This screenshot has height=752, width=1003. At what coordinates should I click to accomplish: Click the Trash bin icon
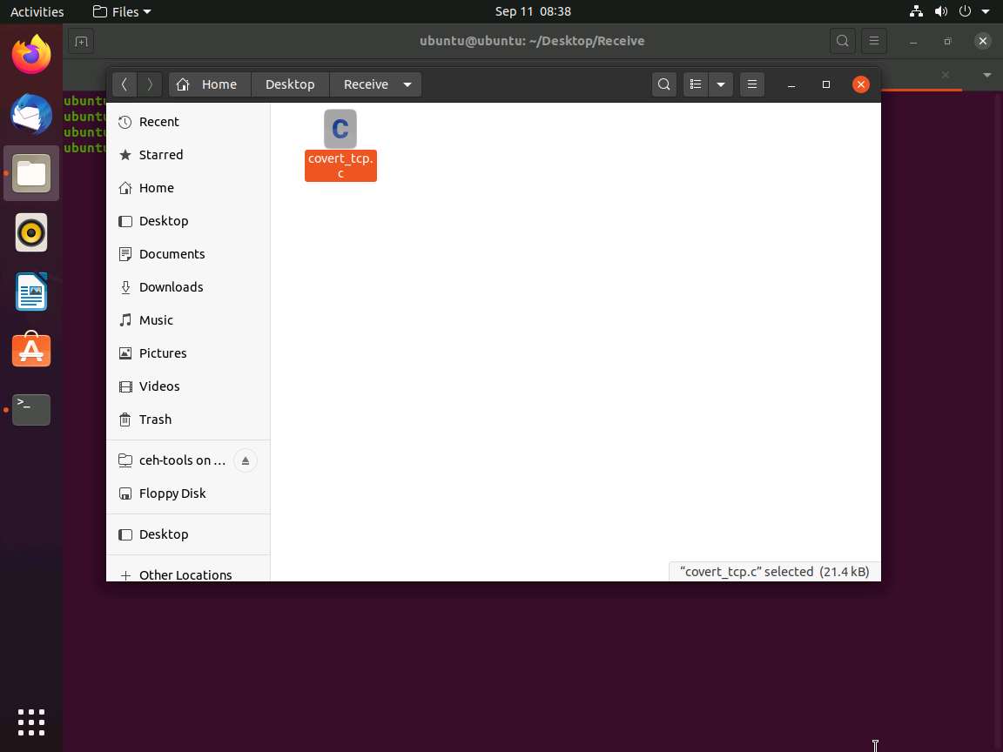point(125,420)
